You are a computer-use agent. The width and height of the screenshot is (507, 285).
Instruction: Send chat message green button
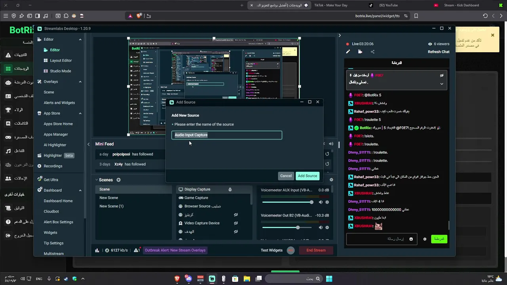tap(439, 239)
